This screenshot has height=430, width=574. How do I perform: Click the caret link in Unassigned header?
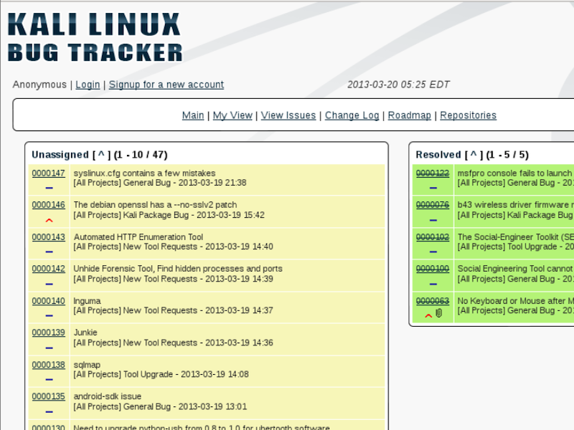101,155
